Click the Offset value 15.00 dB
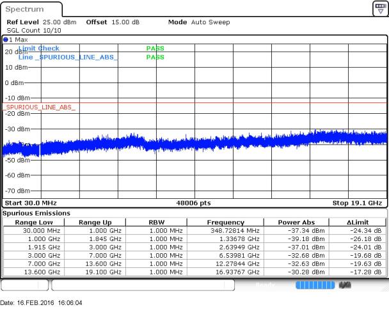This screenshot has height=314, width=389. [125, 22]
